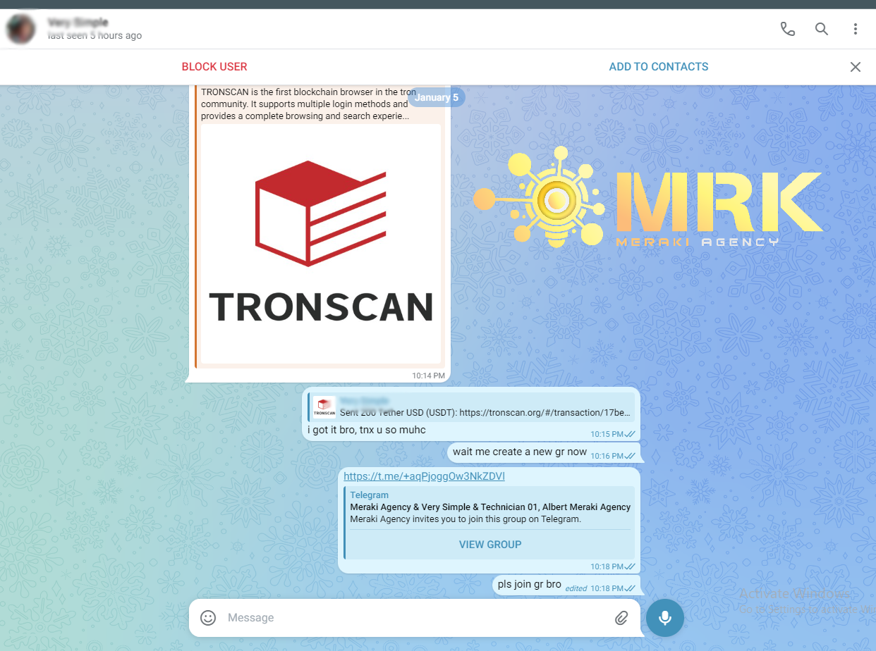Start a voice call with phone icon
876x651 pixels.
787,29
